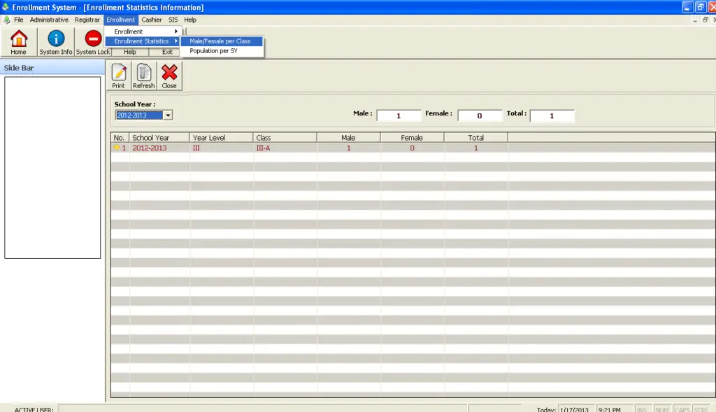Click the Enrollment System icon in the title bar
This screenshot has height=412, width=716.
[x=6, y=6]
